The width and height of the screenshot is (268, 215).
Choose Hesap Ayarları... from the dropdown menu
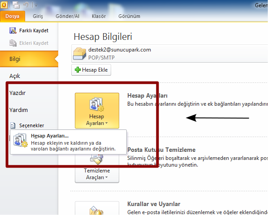pos(68,142)
